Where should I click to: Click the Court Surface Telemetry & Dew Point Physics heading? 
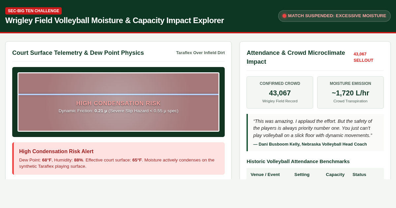[78, 53]
